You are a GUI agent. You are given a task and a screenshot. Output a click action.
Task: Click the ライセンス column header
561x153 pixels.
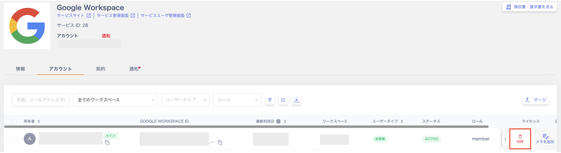(x=531, y=121)
